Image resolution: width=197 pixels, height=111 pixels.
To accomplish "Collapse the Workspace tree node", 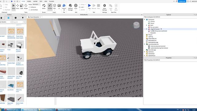I will (x=144, y=19).
